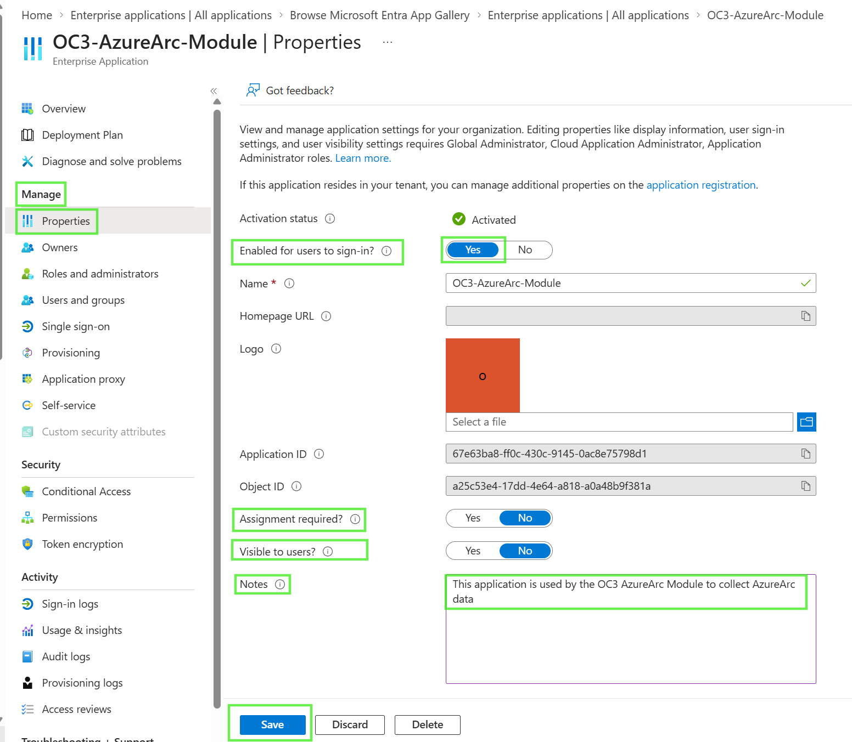Click the Provisioning logs person icon
This screenshot has height=742, width=852.
(27, 683)
